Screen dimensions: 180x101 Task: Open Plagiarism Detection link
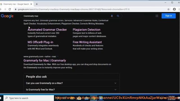(x=86, y=30)
